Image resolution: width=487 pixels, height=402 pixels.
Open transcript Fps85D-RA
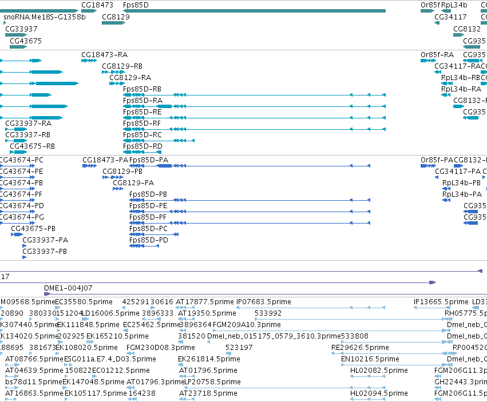[x=142, y=101]
